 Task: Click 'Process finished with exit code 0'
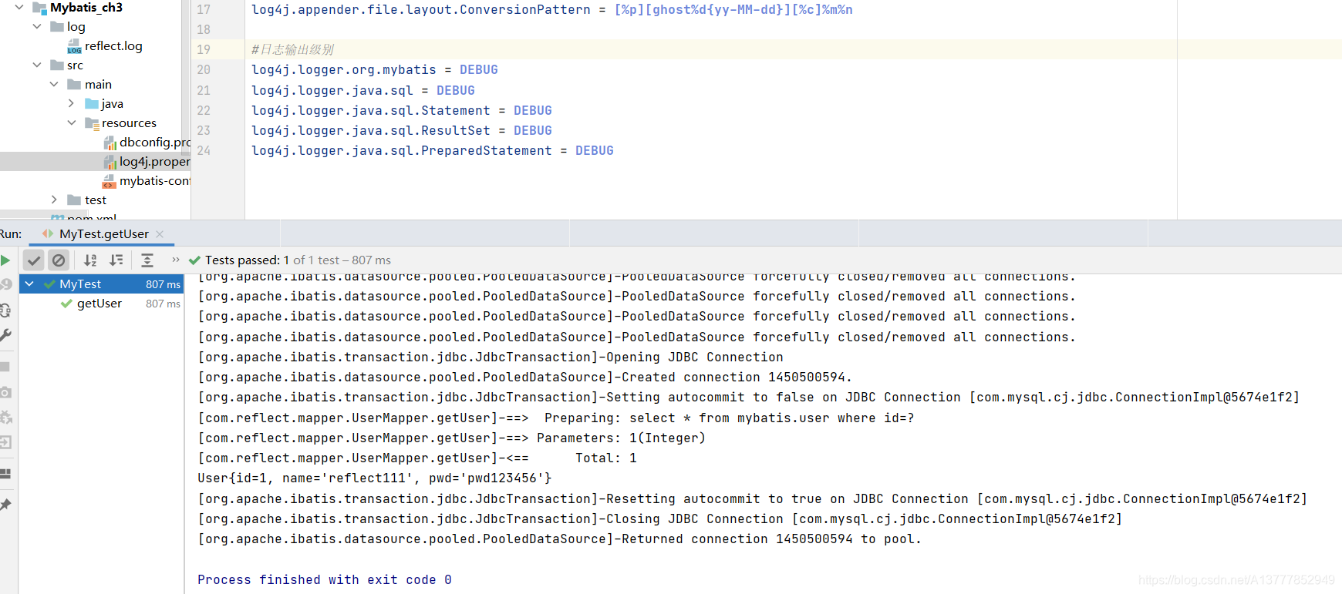tap(325, 579)
